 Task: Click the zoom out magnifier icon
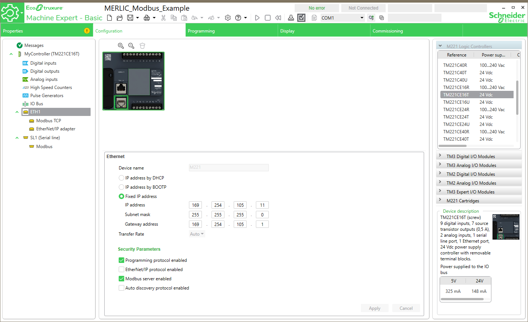tap(131, 46)
